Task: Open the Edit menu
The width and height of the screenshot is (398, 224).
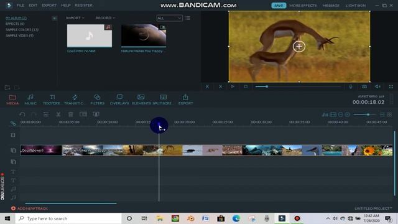Action: [33, 6]
